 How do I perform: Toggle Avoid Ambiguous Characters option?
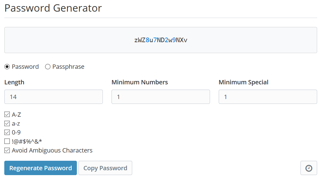pyautogui.click(x=7, y=150)
